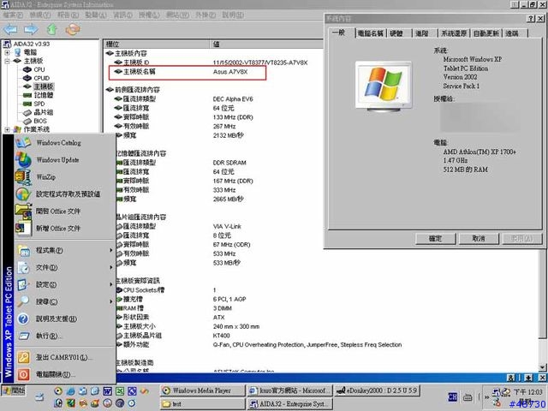Select the 記憶體 node in the tree

[x=44, y=95]
